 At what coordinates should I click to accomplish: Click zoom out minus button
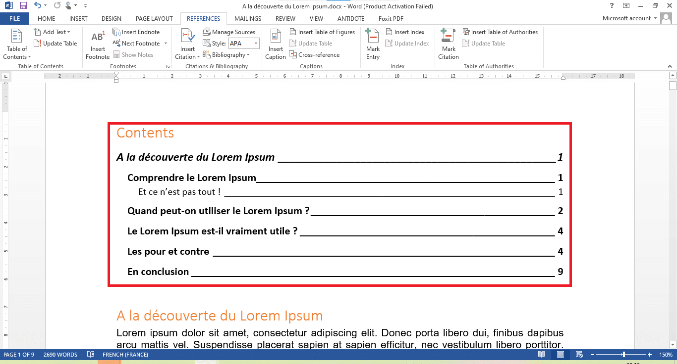pos(592,355)
